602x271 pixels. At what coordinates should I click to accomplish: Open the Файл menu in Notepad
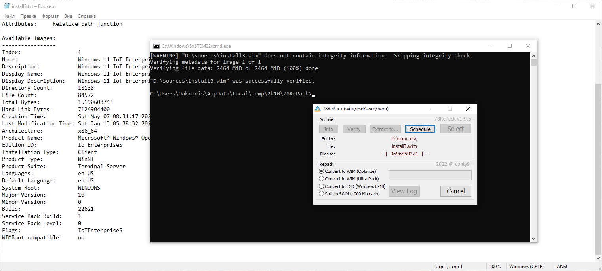tap(9, 16)
